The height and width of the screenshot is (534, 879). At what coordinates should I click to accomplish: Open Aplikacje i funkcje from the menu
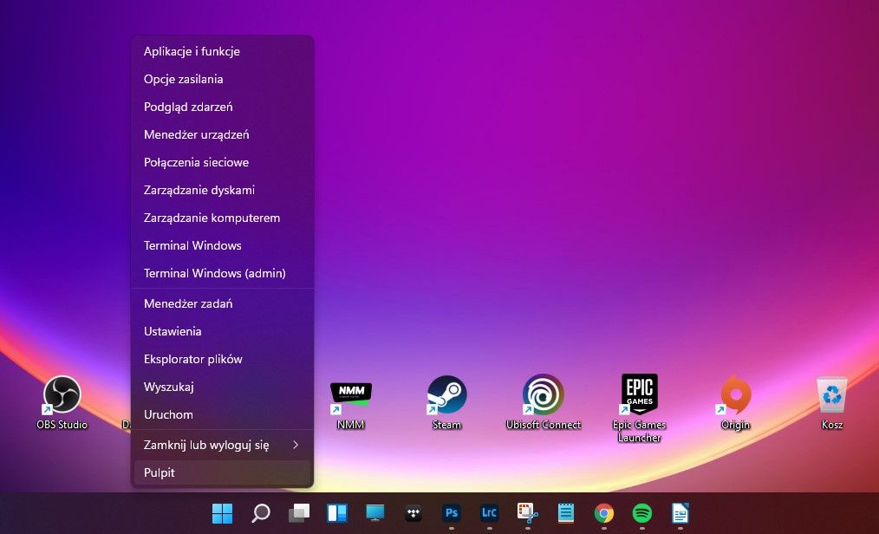(x=222, y=51)
